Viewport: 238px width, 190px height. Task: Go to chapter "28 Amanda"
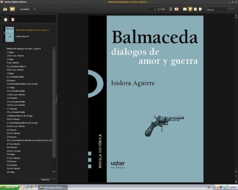(x=12, y=147)
